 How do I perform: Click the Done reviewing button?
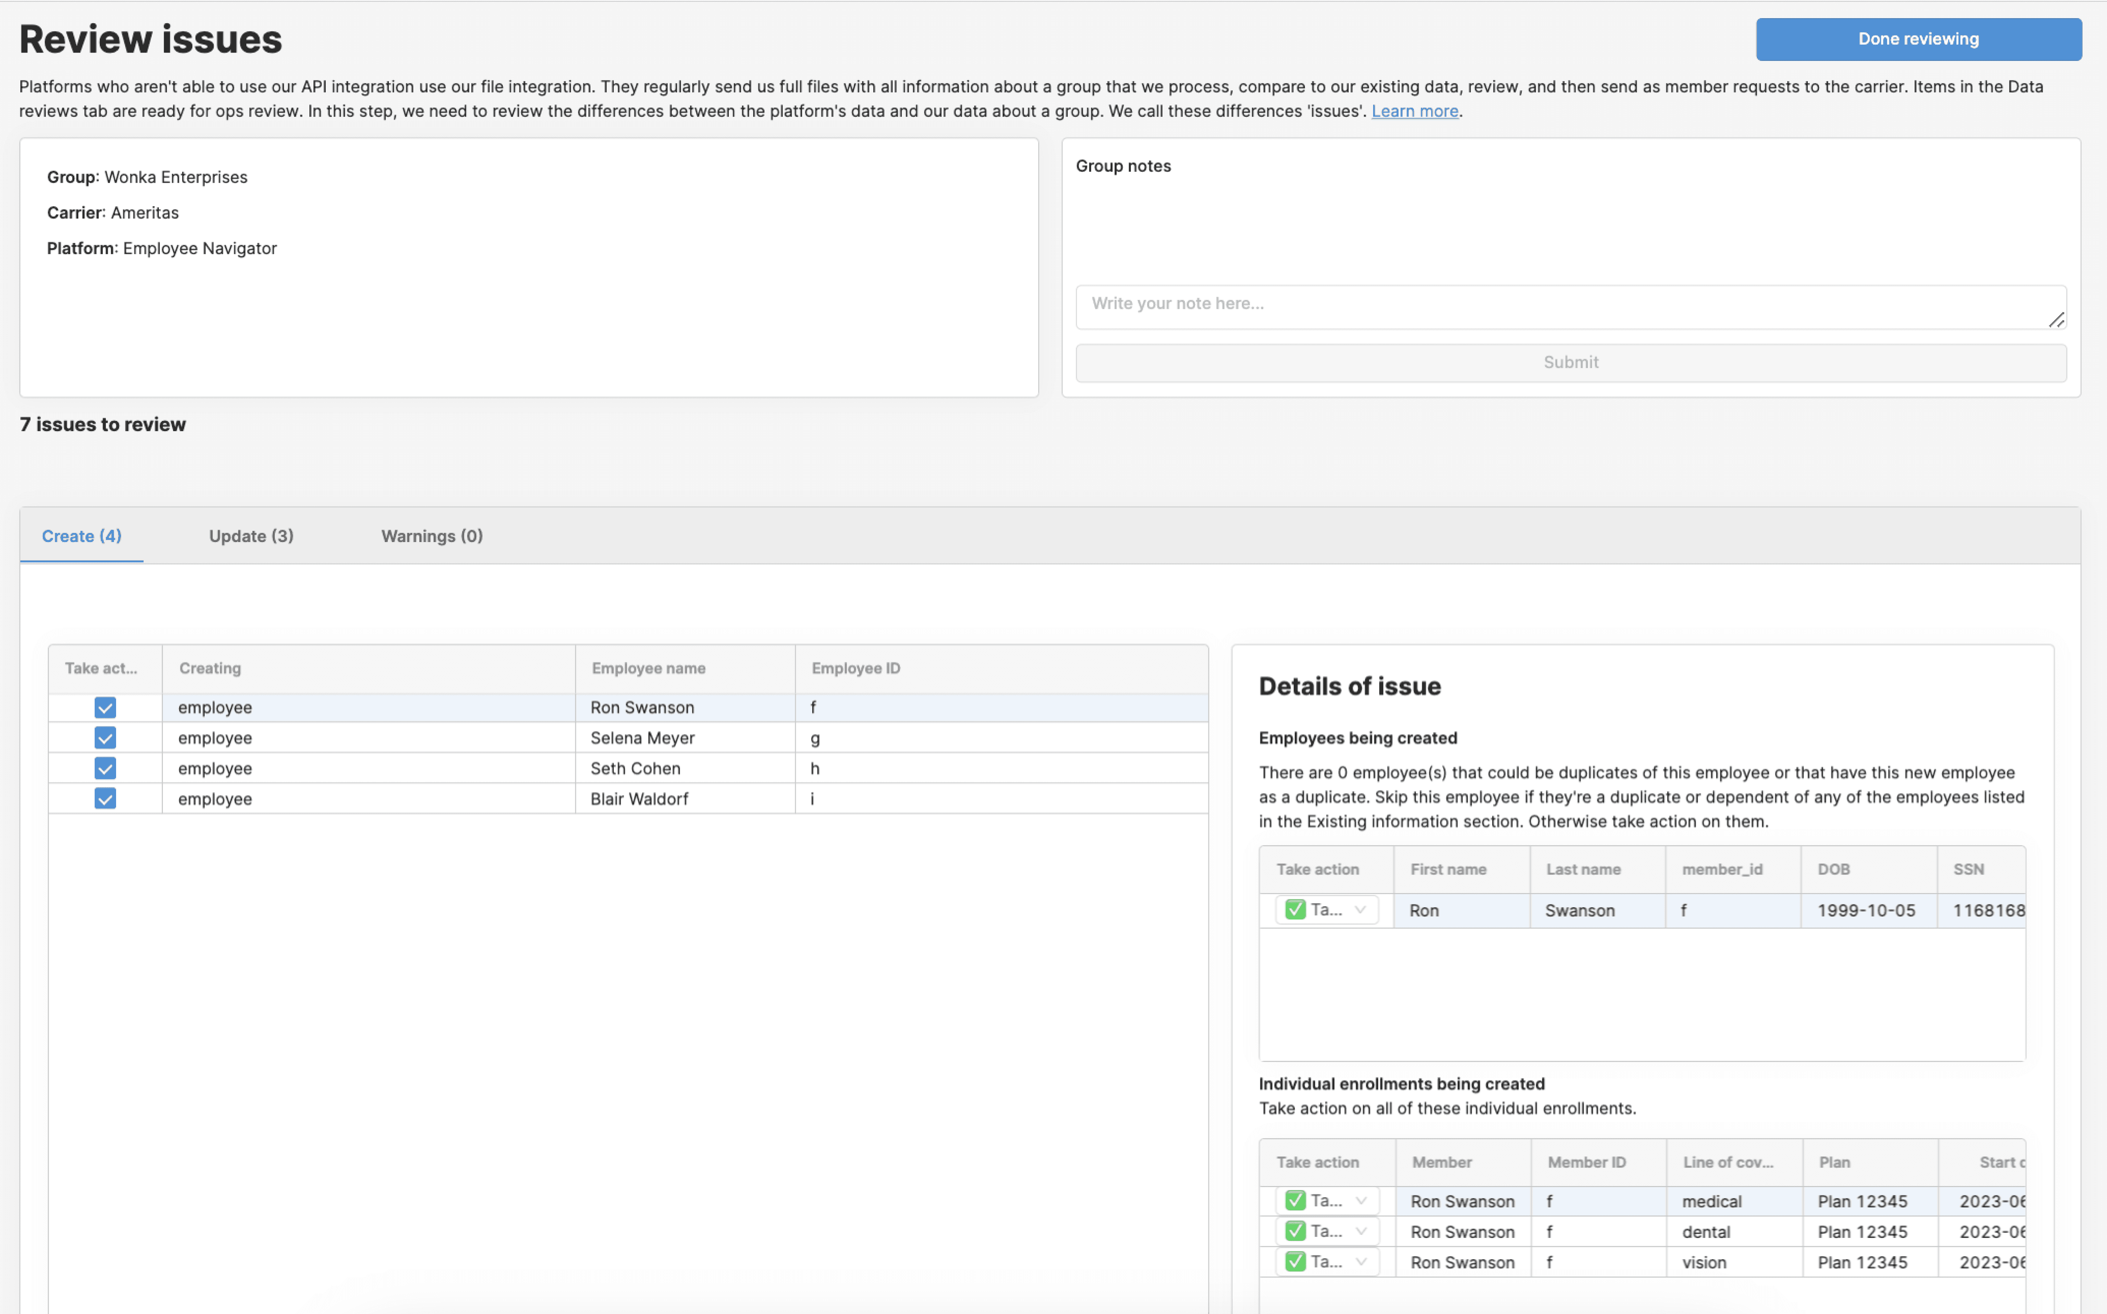(x=1918, y=39)
